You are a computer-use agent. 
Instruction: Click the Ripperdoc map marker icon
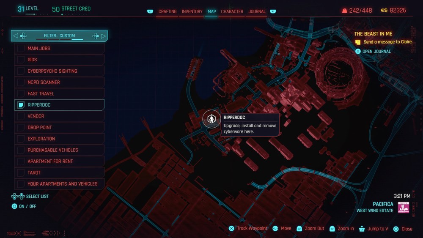pos(211,120)
